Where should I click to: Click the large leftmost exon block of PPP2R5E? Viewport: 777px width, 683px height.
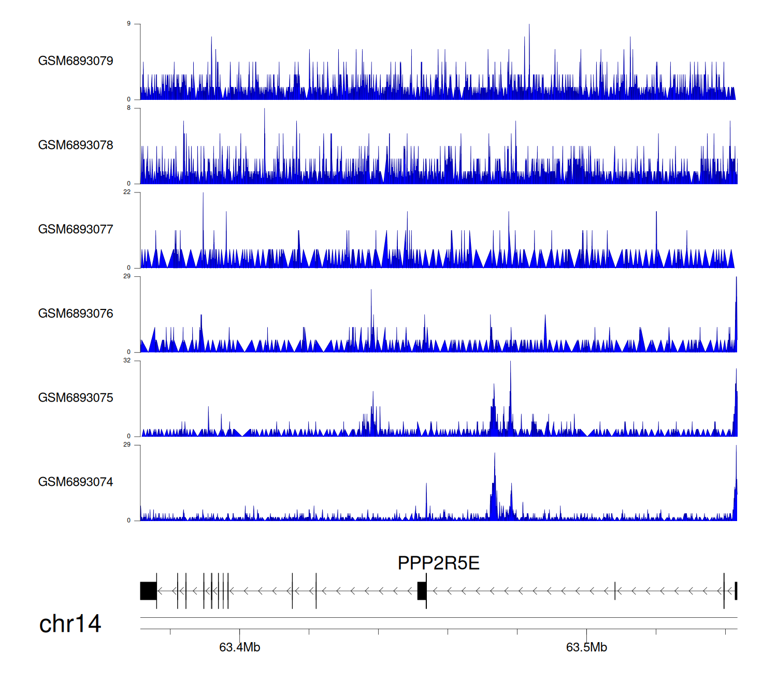coord(148,591)
